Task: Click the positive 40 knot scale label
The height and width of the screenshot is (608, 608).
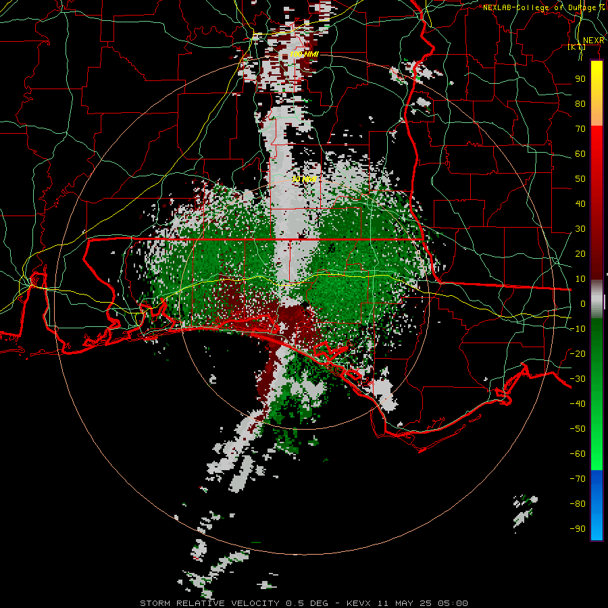Action: pos(580,203)
